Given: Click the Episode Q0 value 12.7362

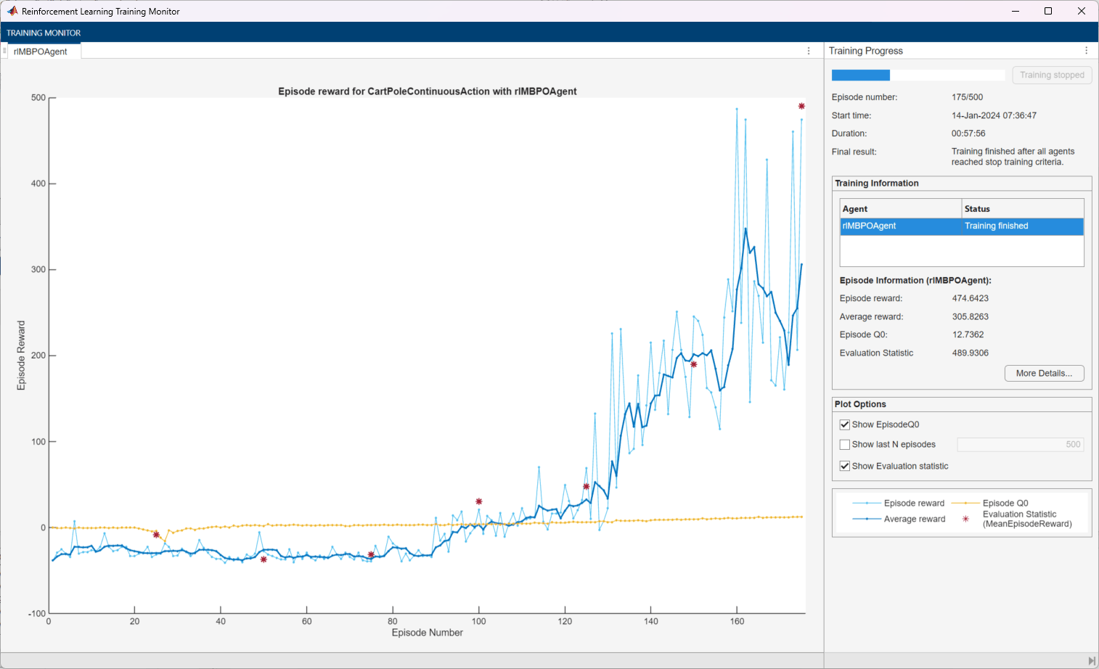Looking at the screenshot, I should (968, 334).
